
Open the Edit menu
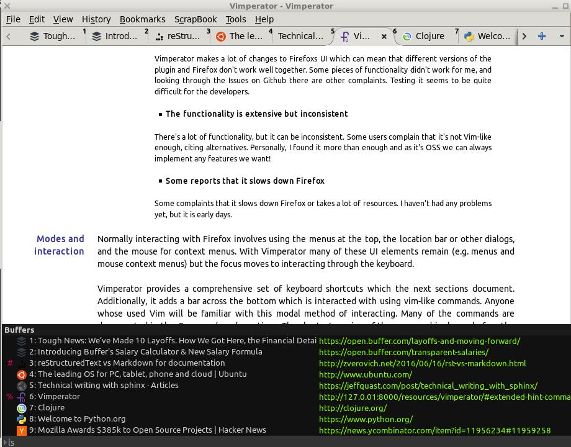(x=37, y=19)
